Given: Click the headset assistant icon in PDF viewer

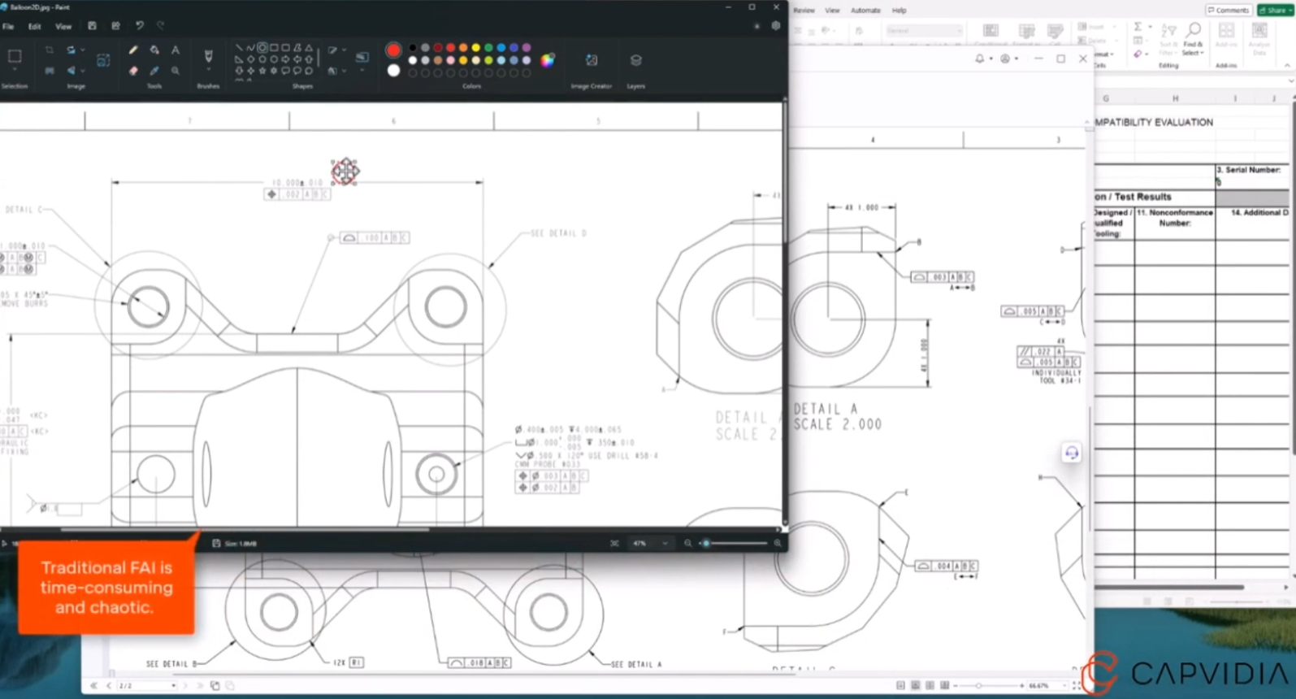Looking at the screenshot, I should coord(1072,453).
